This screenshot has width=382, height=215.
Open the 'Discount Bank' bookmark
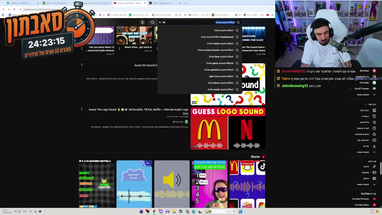(139, 15)
